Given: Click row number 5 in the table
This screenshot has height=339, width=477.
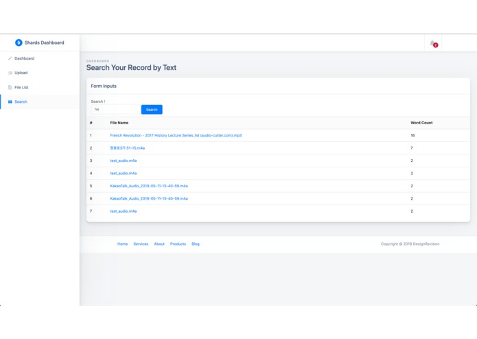Looking at the screenshot, I should [91, 186].
